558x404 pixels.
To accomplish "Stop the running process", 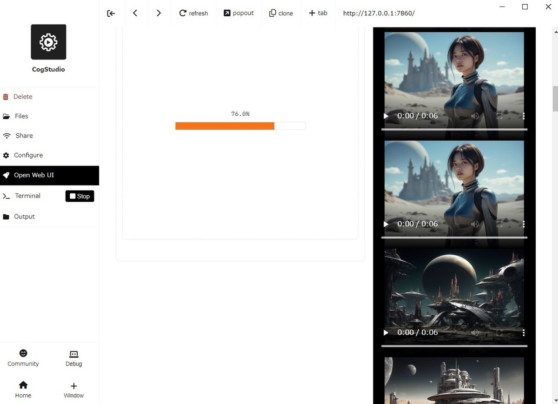I will coord(80,196).
